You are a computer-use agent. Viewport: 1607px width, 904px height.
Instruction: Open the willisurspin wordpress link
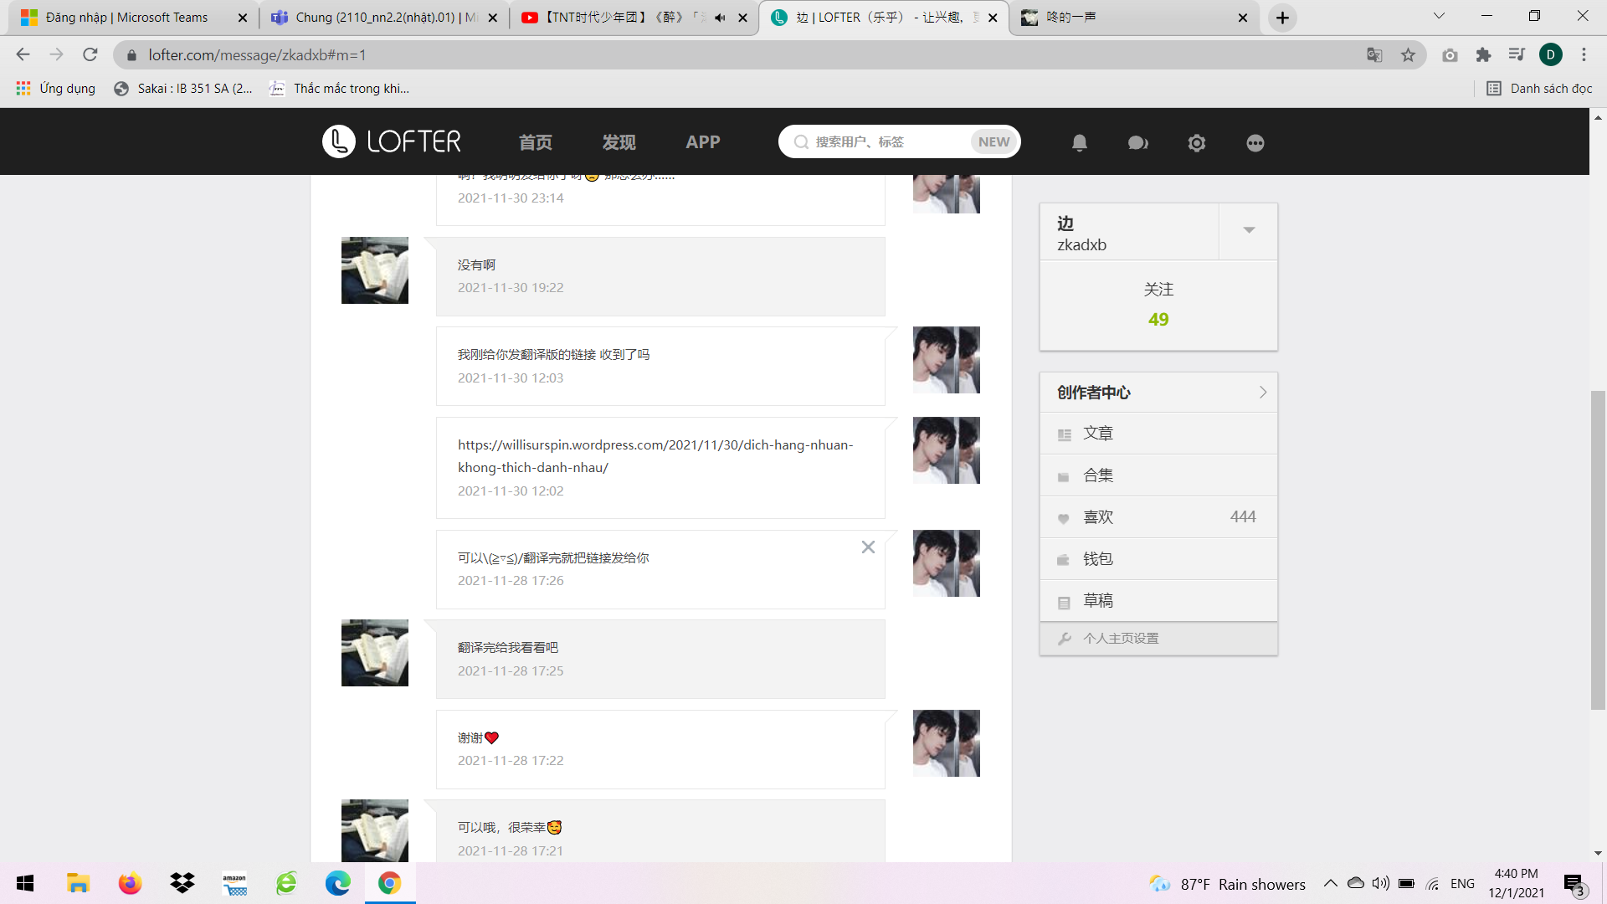click(x=655, y=456)
